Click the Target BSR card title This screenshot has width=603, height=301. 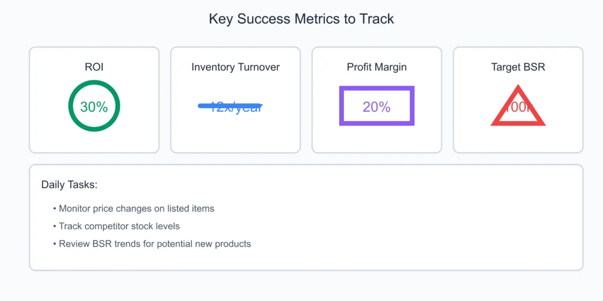click(x=518, y=67)
